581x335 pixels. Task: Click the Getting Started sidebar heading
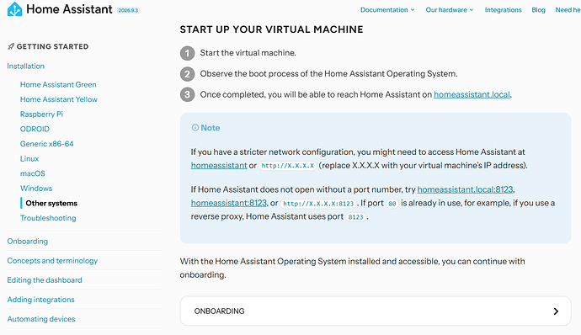52,46
